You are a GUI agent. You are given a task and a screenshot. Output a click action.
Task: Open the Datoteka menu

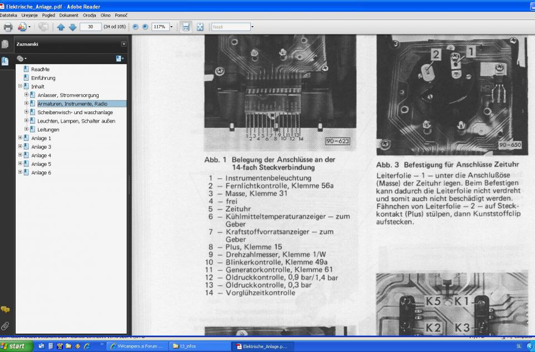pos(8,15)
